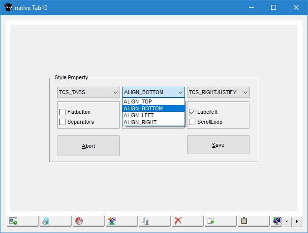Click the document with green arrow icon
The width and height of the screenshot is (308, 233).
click(211, 221)
